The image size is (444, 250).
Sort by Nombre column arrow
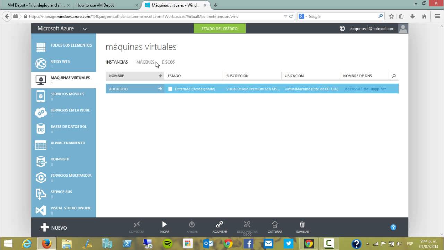click(160, 76)
